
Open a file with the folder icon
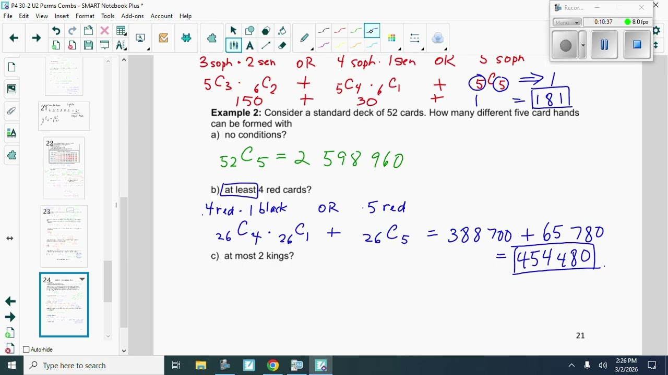click(x=88, y=31)
